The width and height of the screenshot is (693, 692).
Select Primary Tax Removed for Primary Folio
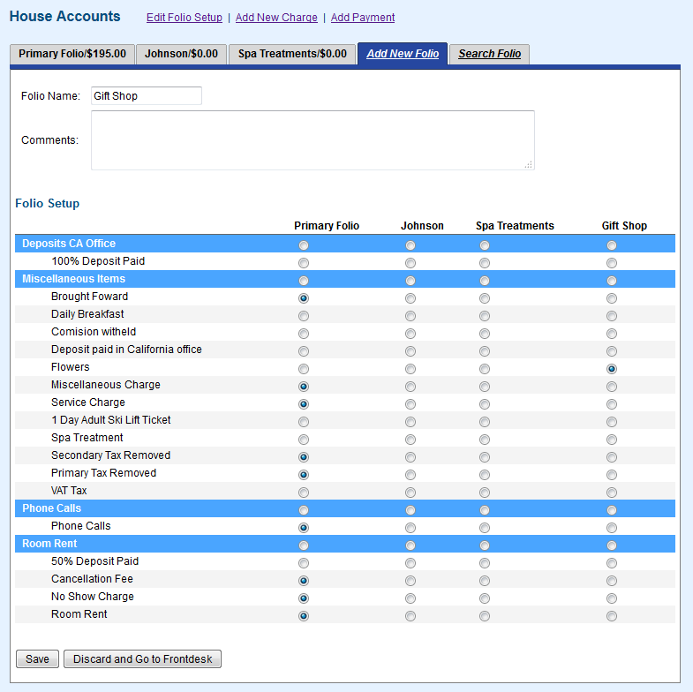tap(303, 475)
